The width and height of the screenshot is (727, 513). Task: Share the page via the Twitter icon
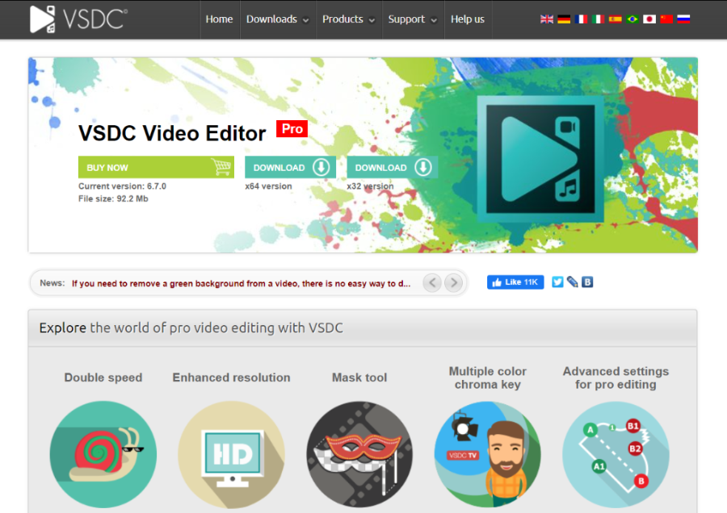[557, 282]
